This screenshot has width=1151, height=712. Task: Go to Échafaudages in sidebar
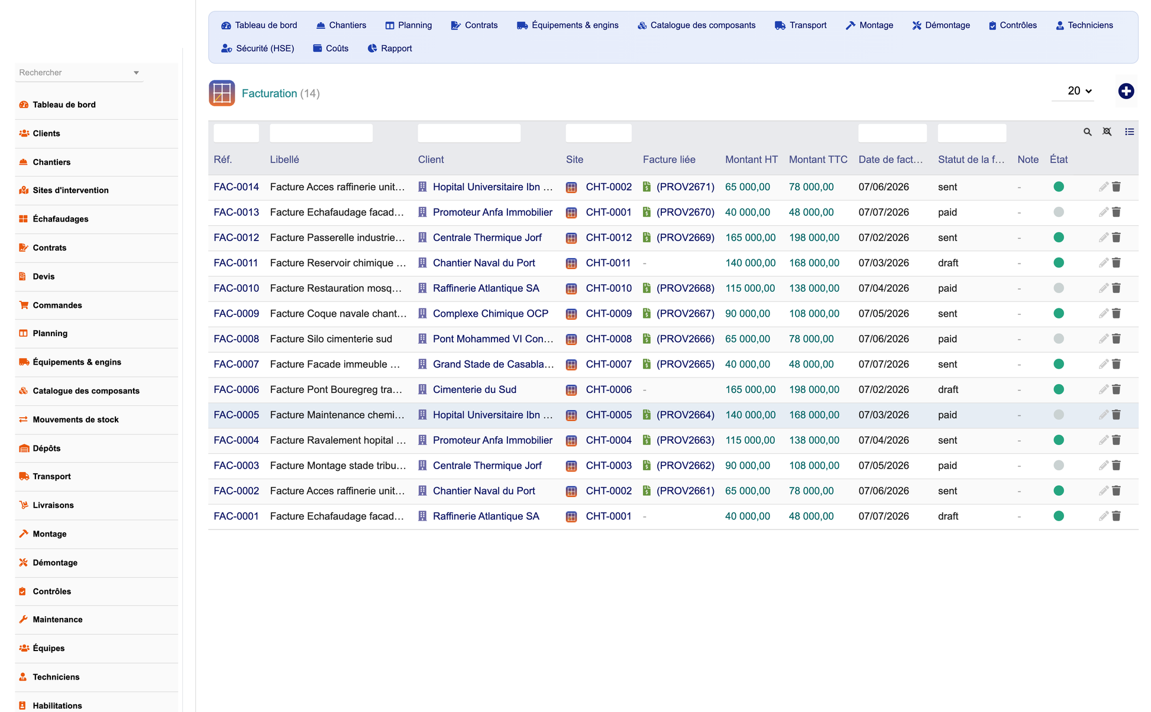pos(60,219)
